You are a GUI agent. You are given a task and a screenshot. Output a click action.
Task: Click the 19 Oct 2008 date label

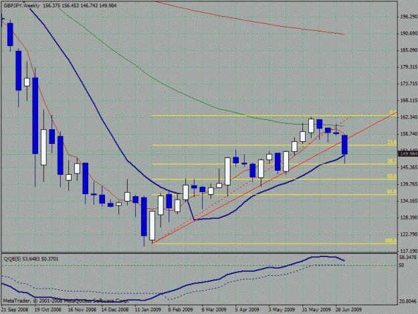click(x=47, y=310)
